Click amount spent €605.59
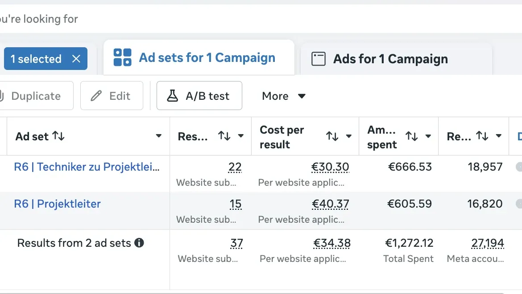 [410, 204]
